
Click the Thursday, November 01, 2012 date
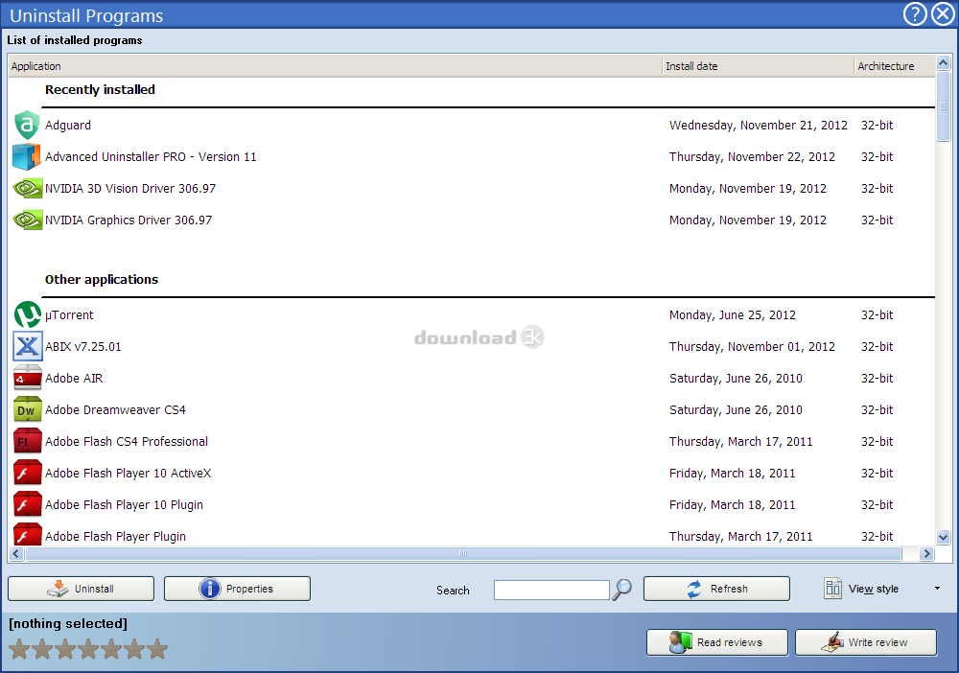[752, 347]
